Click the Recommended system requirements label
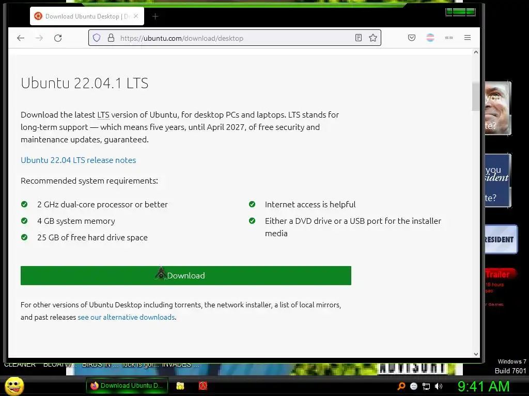 pyautogui.click(x=89, y=181)
